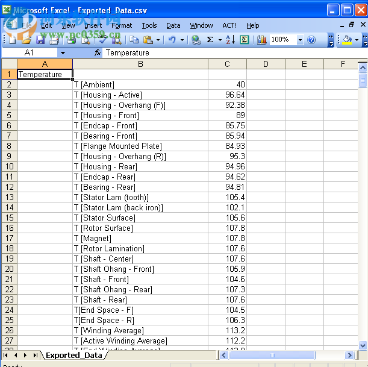Apply the yellow Fill Color bucket
368x367 pixels.
click(347, 40)
